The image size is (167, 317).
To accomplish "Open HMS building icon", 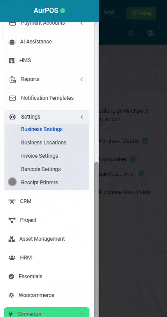I will coord(11,60).
